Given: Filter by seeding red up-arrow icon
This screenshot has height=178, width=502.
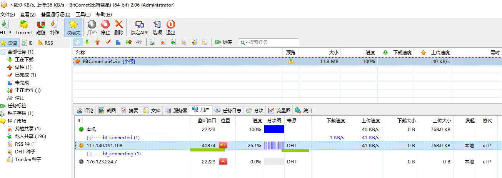Looking at the screenshot, I should point(98,42).
